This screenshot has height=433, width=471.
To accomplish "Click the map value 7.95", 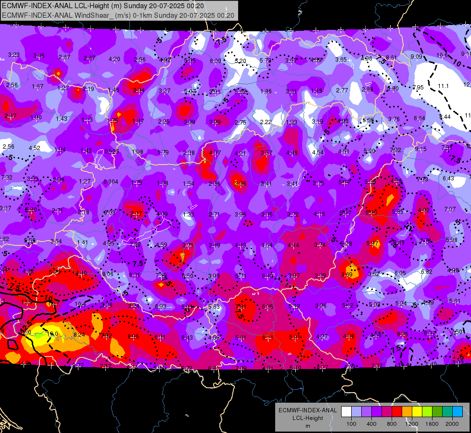I will tap(418, 88).
